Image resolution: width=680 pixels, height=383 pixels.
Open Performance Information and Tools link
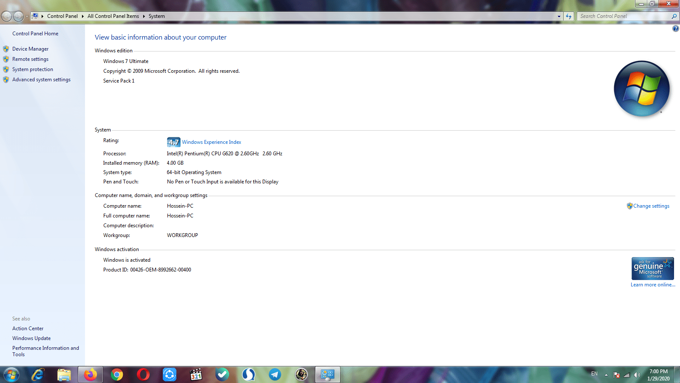click(x=45, y=351)
